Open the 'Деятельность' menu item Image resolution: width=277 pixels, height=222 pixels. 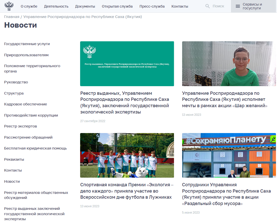56,6
